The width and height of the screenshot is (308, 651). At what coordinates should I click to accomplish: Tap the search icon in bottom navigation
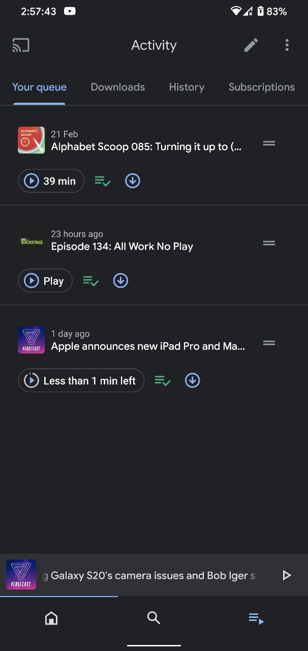pos(153,618)
